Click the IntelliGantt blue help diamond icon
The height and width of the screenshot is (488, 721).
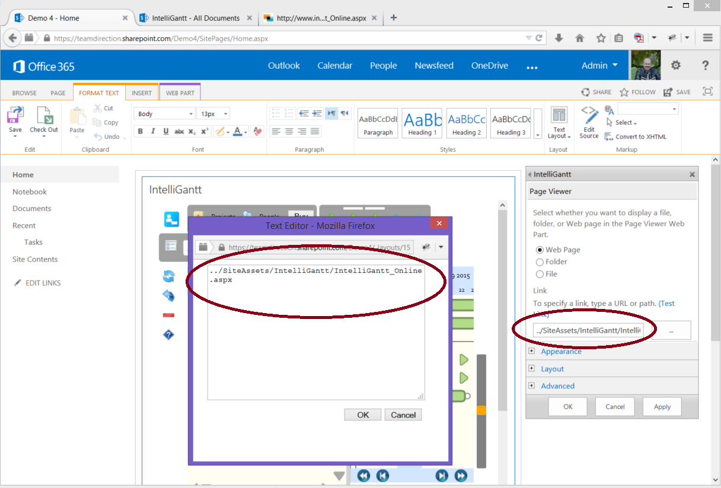168,335
